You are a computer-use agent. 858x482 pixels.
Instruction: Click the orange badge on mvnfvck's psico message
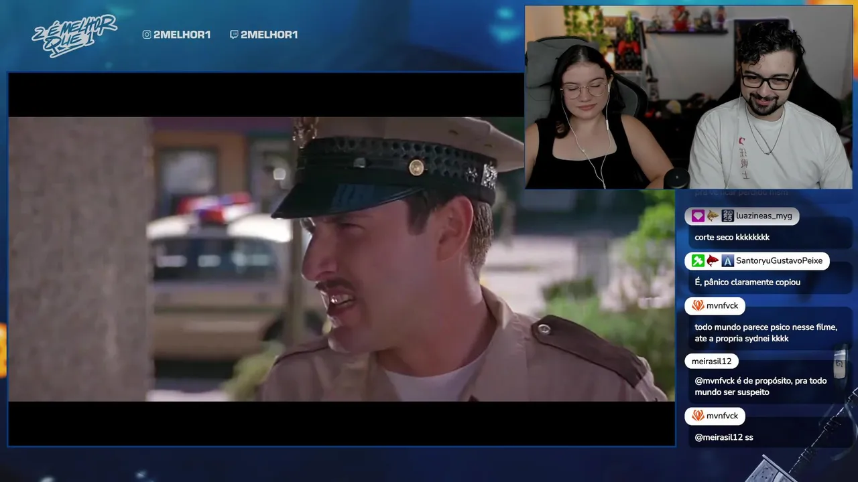click(x=698, y=306)
